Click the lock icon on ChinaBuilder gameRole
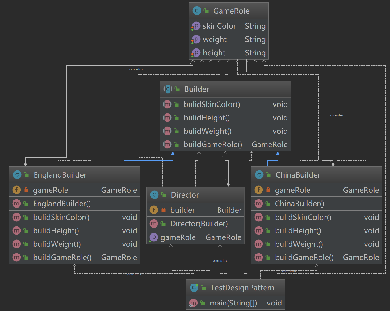The width and height of the screenshot is (390, 311). (x=268, y=190)
